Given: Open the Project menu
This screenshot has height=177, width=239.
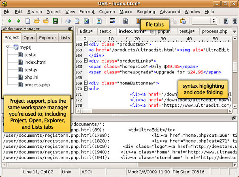Looking at the screenshot, I should pyautogui.click(x=53, y=12).
